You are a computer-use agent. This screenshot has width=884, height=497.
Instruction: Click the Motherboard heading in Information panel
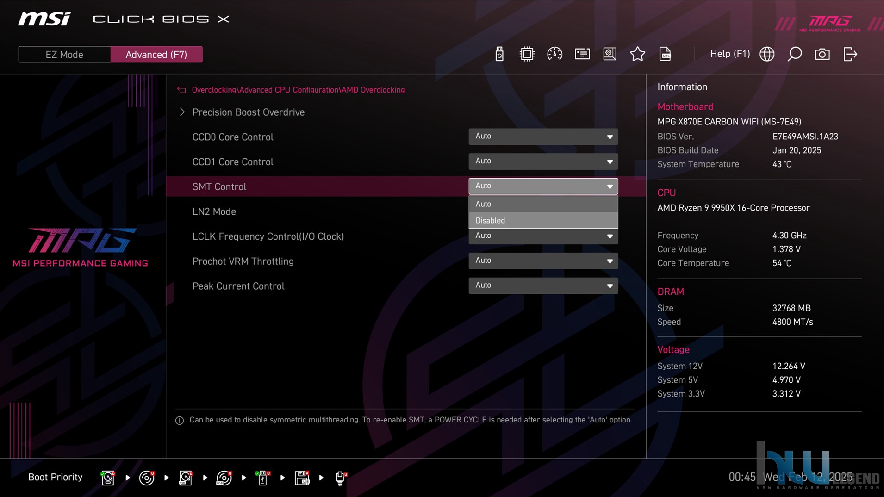[x=685, y=106]
